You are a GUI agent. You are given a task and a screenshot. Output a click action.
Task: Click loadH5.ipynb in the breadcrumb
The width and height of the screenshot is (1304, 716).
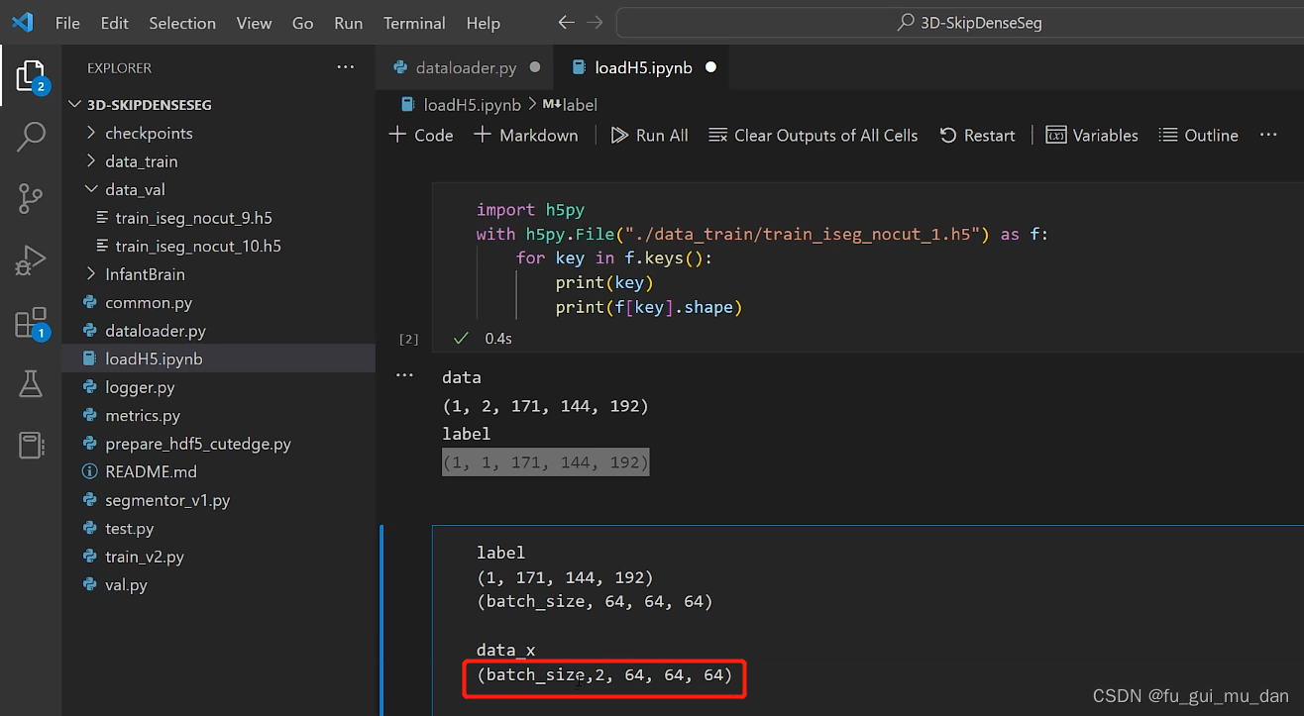[472, 104]
